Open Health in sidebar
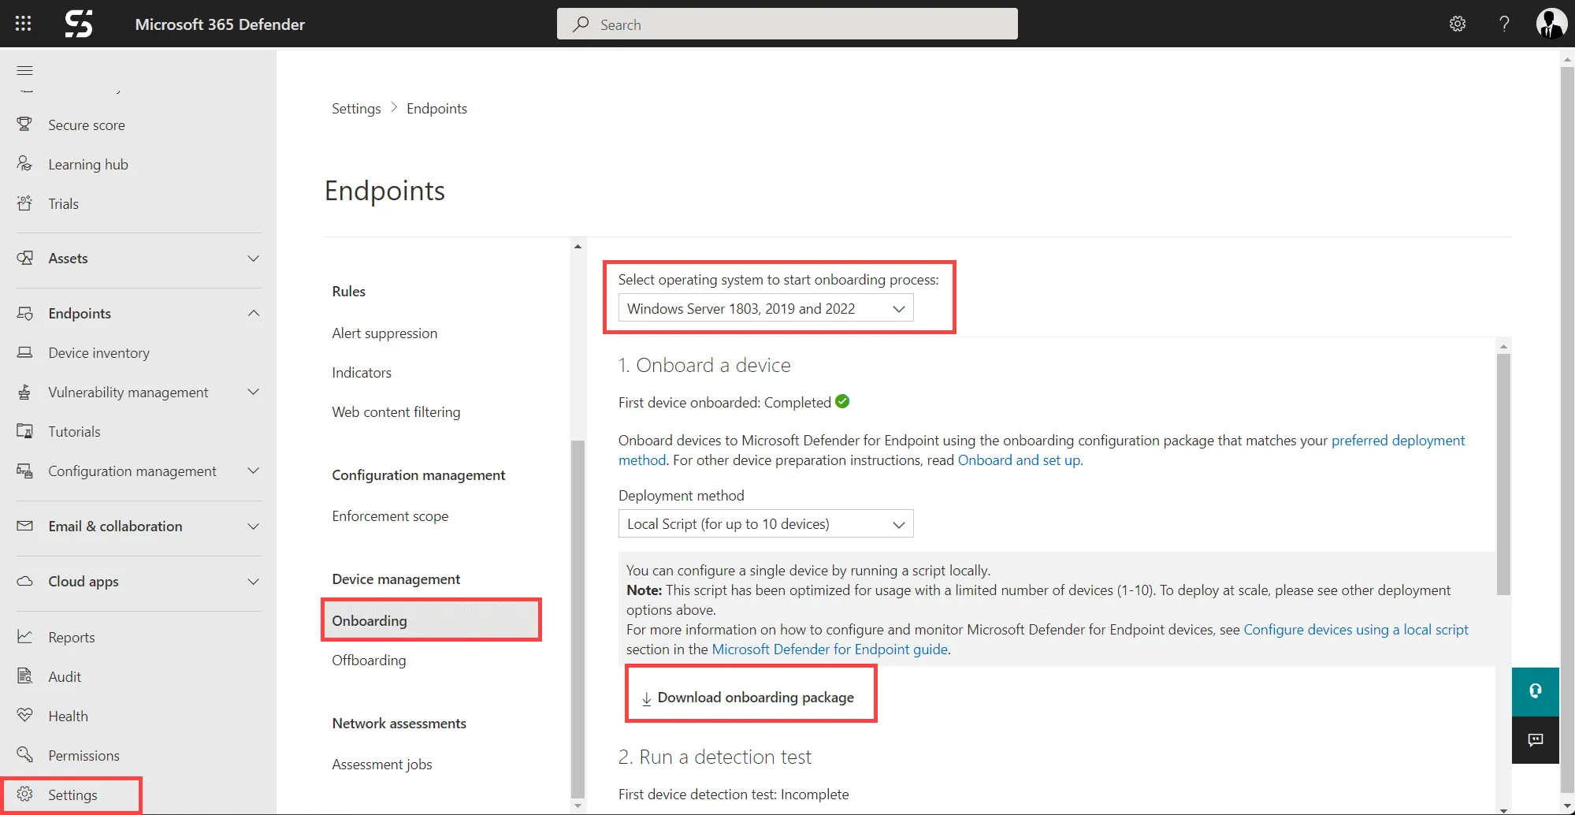Image resolution: width=1575 pixels, height=815 pixels. click(x=68, y=716)
